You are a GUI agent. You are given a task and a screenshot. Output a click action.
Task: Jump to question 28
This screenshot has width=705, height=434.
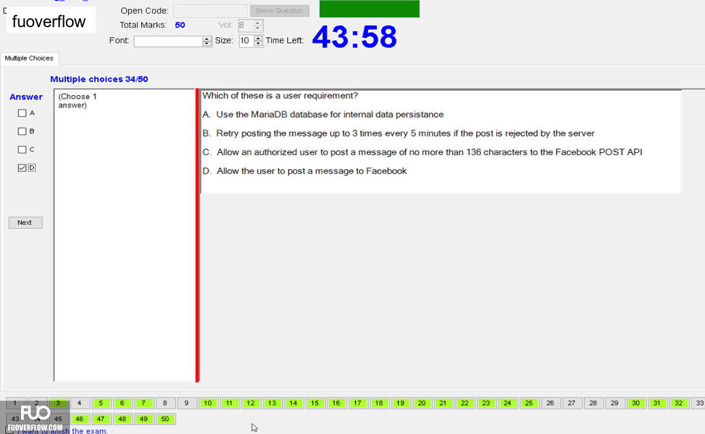(593, 403)
